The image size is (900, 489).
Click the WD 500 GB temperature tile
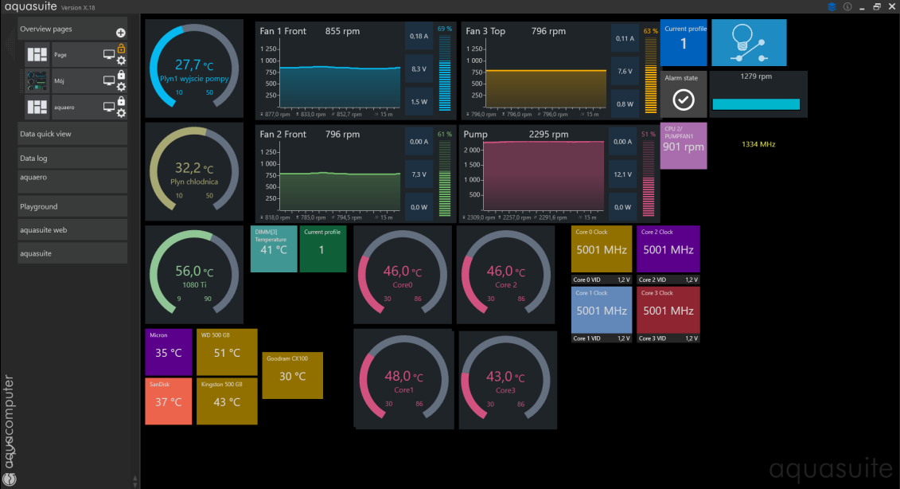[227, 352]
